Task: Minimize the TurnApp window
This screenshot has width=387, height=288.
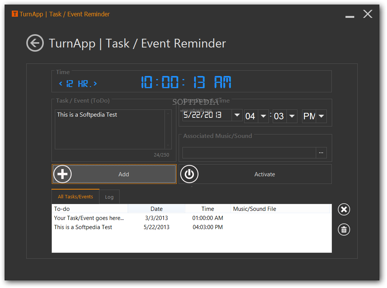Action: pyautogui.click(x=350, y=16)
